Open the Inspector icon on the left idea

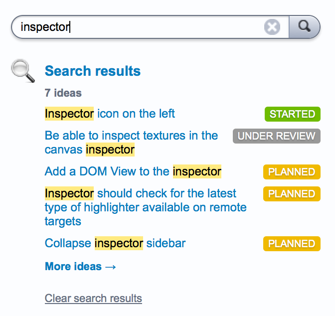tap(110, 114)
